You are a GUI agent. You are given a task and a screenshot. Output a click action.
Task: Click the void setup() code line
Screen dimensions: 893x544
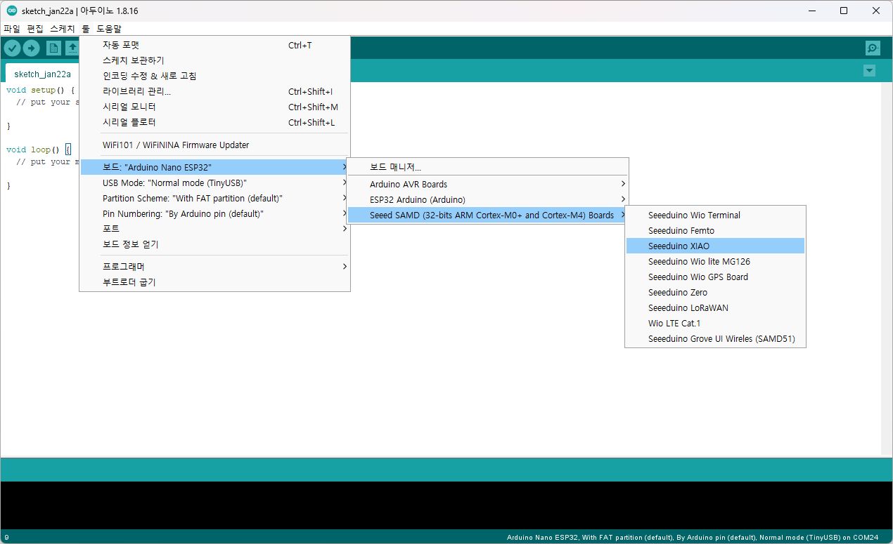(40, 90)
